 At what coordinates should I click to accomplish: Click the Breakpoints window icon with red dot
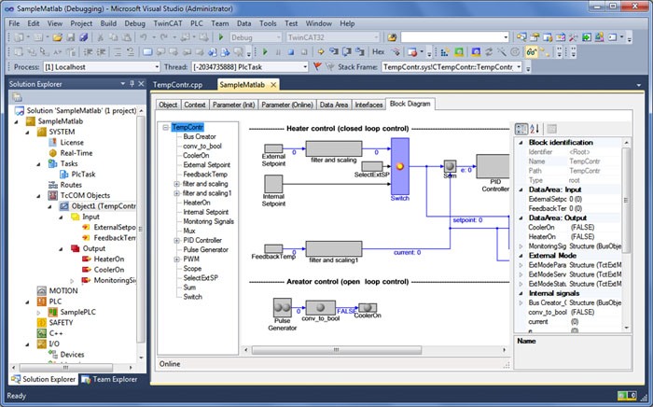412,52
